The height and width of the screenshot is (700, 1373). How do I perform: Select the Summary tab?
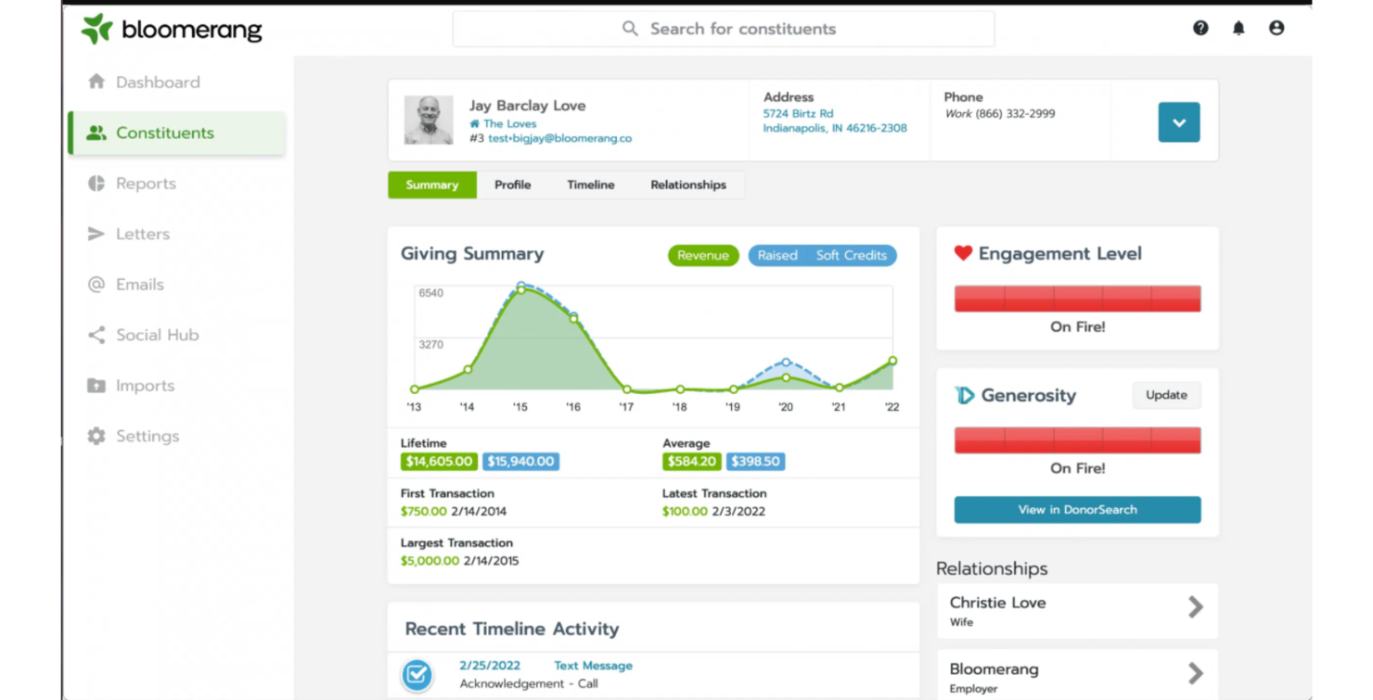tap(432, 185)
